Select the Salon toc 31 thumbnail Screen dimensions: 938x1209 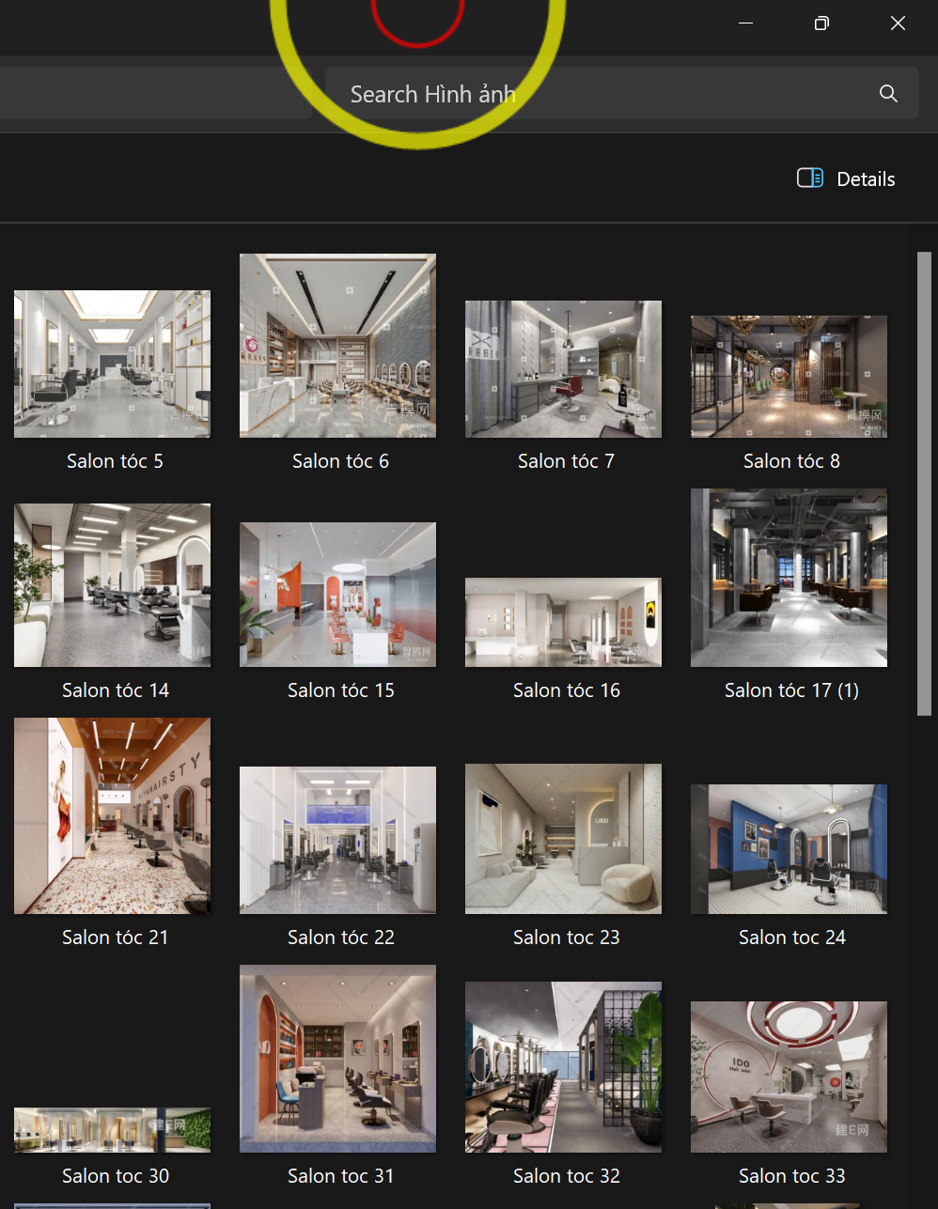pos(337,1059)
